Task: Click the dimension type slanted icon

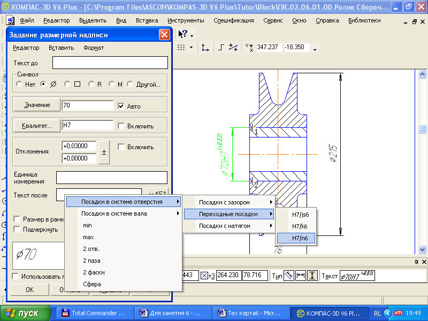Action: (x=289, y=276)
